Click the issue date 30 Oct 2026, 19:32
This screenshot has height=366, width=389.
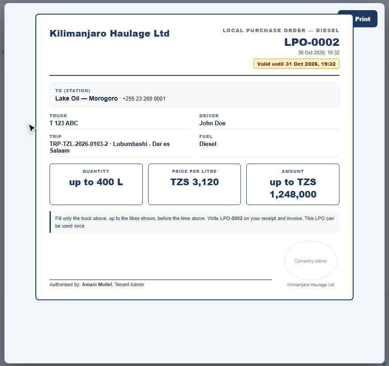pyautogui.click(x=319, y=52)
